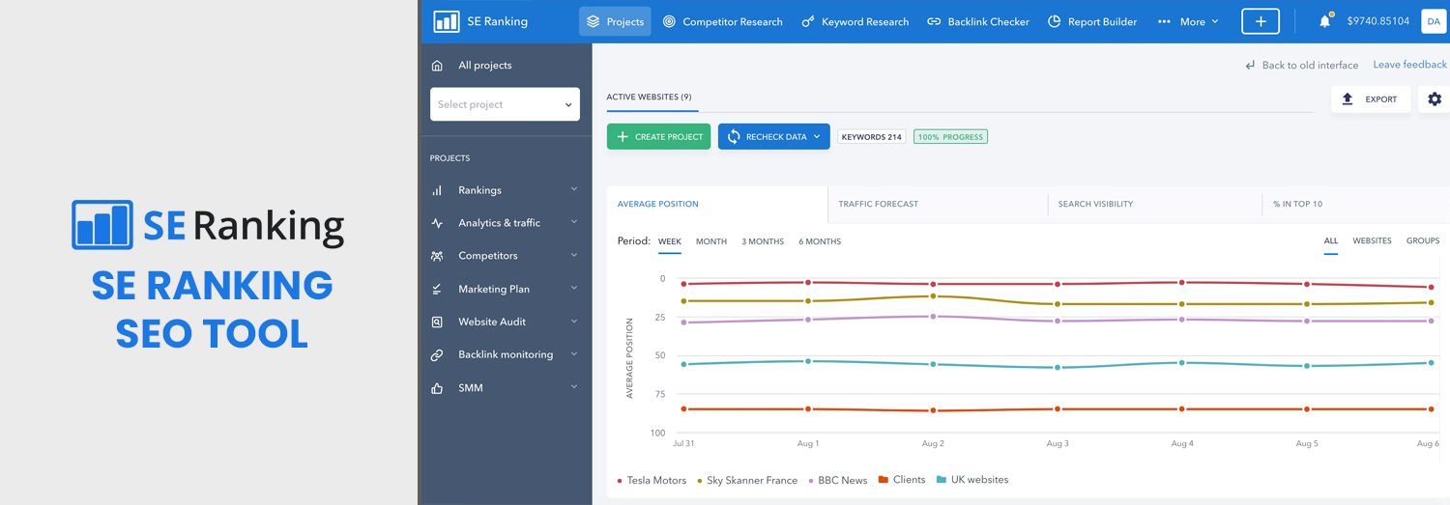Click Leave feedback link
Viewport: 1450px width, 505px height.
pos(1409,65)
